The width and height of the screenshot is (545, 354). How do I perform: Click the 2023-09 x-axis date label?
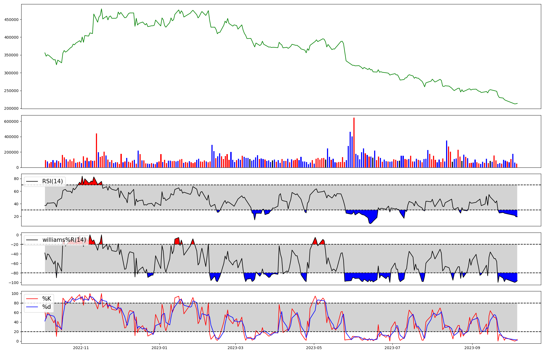(472, 348)
